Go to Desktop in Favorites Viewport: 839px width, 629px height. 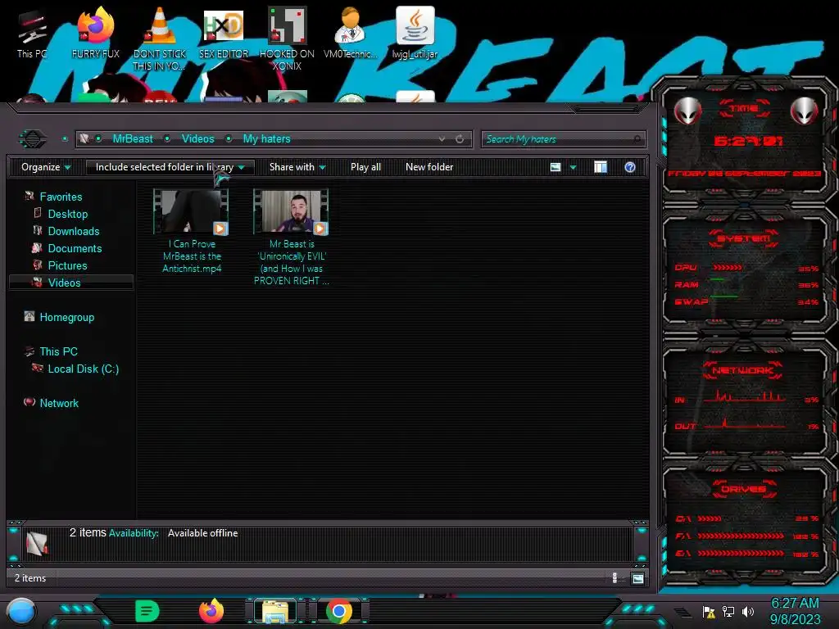click(x=67, y=214)
